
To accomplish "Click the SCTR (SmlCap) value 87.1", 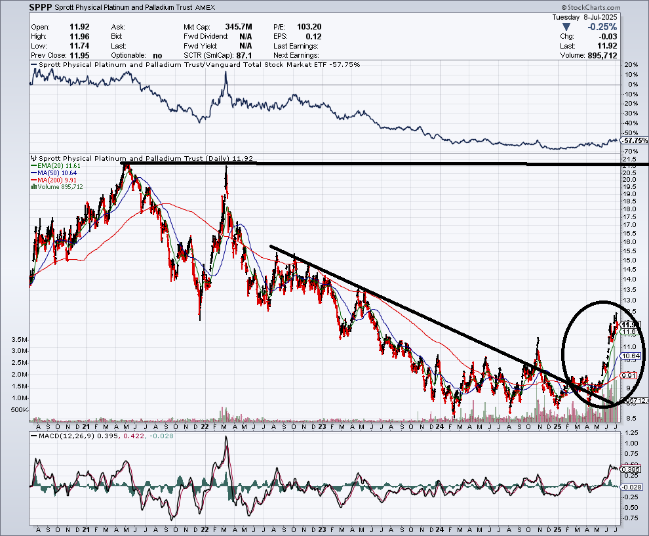I will [x=245, y=56].
